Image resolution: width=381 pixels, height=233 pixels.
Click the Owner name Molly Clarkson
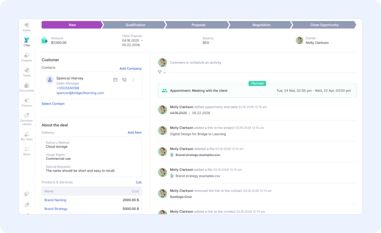tap(317, 43)
